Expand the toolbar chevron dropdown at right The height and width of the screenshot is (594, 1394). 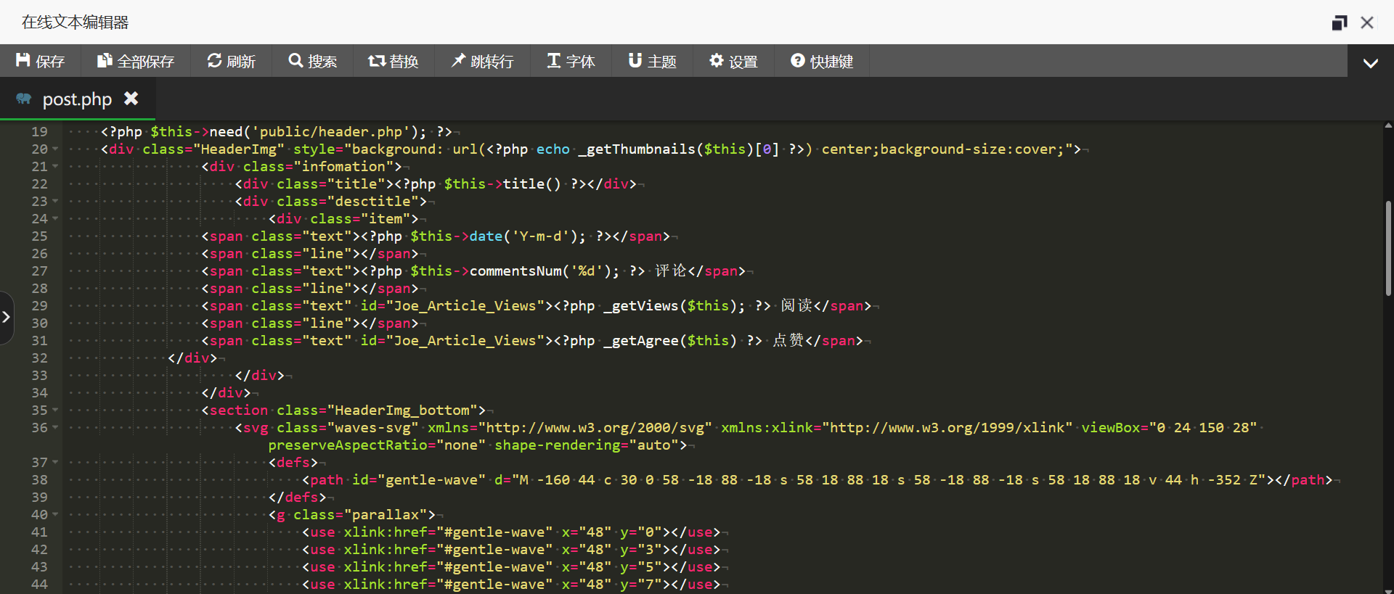[x=1370, y=62]
